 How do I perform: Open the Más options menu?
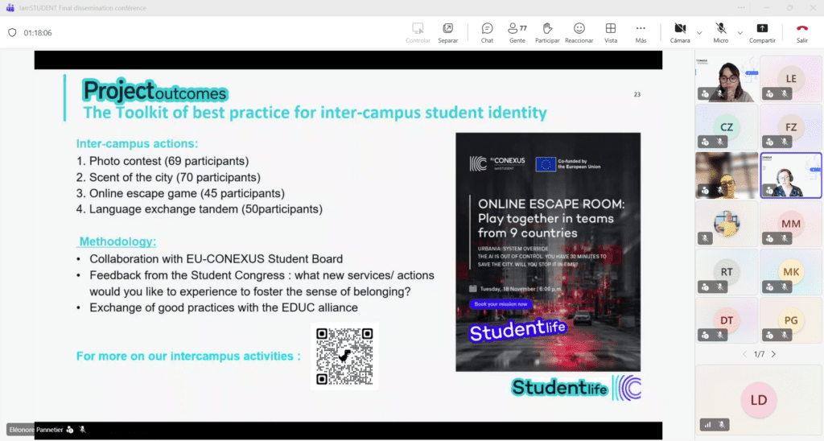tap(641, 32)
